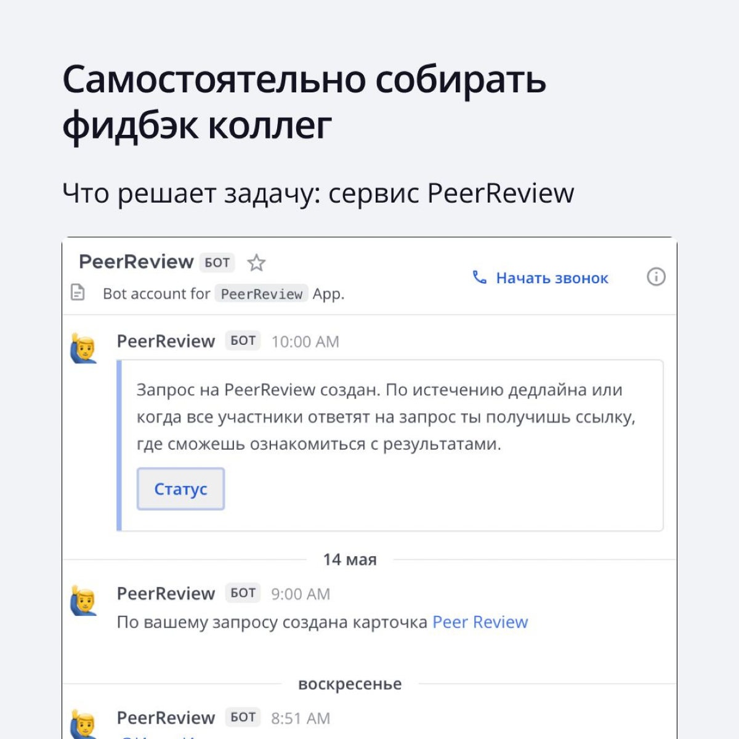The image size is (739, 739).
Task: Click the 8:51 AM timestamp
Action: 301,719
